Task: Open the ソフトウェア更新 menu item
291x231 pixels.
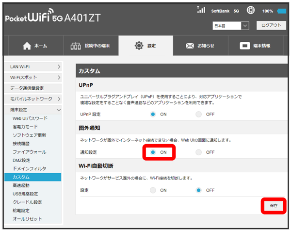Action: [x=30, y=135]
